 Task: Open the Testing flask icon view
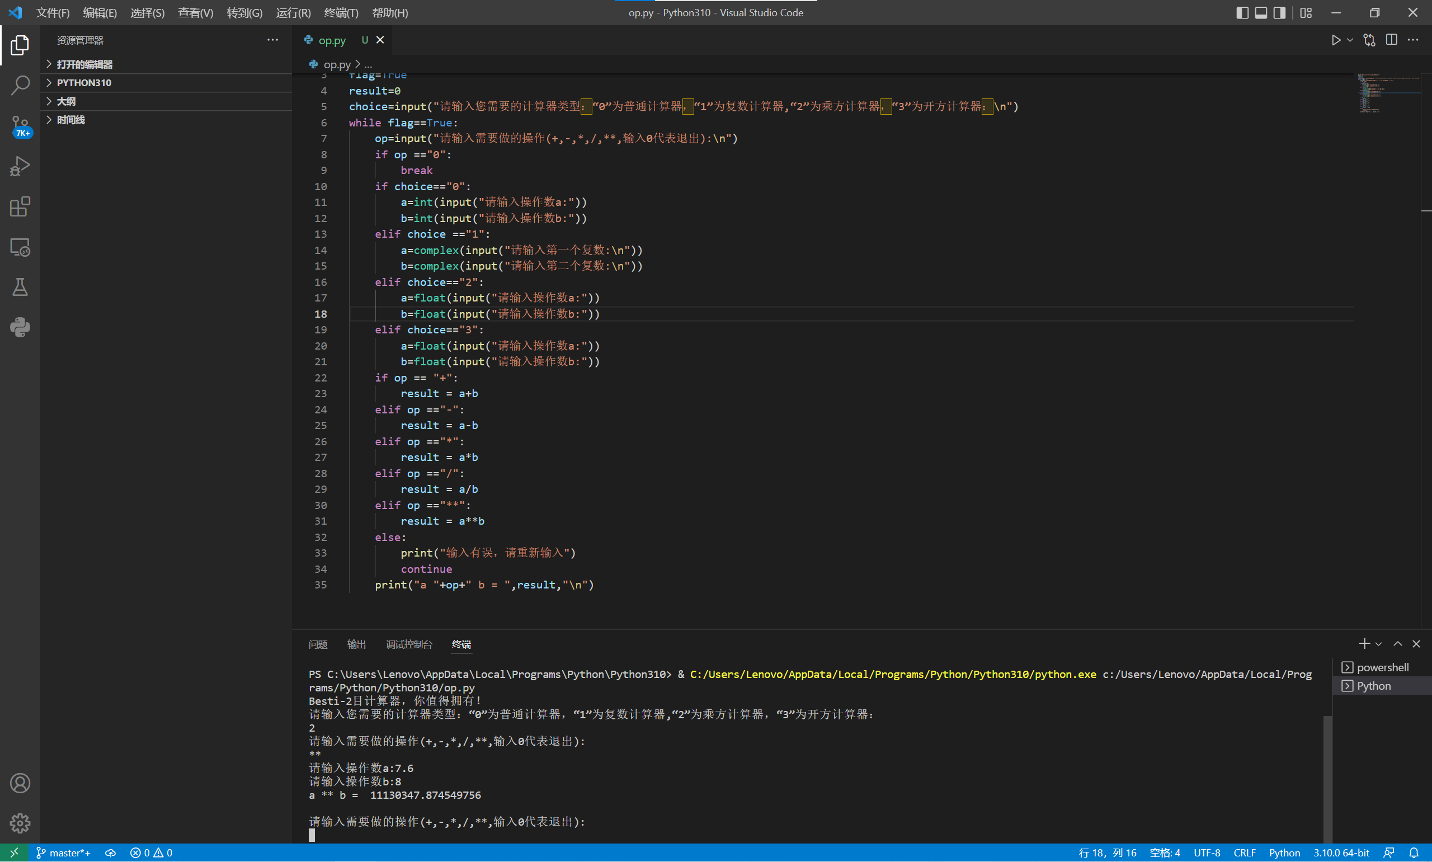tap(20, 287)
